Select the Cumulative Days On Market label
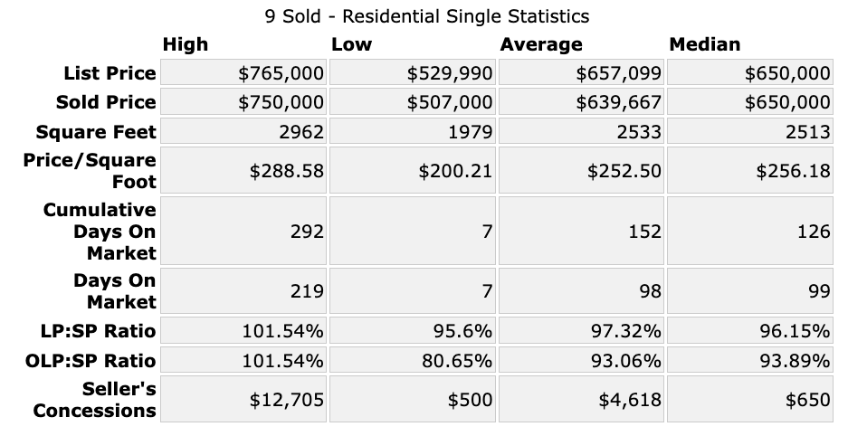Image resolution: width=867 pixels, height=436 pixels. (100, 231)
